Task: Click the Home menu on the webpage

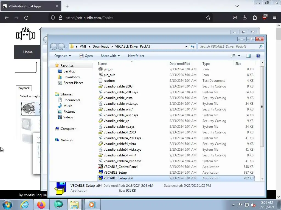Action: (x=28, y=52)
